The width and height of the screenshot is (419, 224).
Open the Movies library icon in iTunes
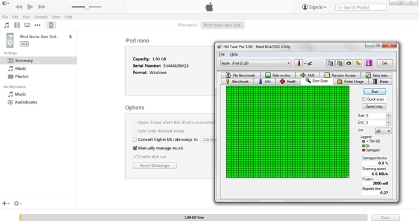17,25
